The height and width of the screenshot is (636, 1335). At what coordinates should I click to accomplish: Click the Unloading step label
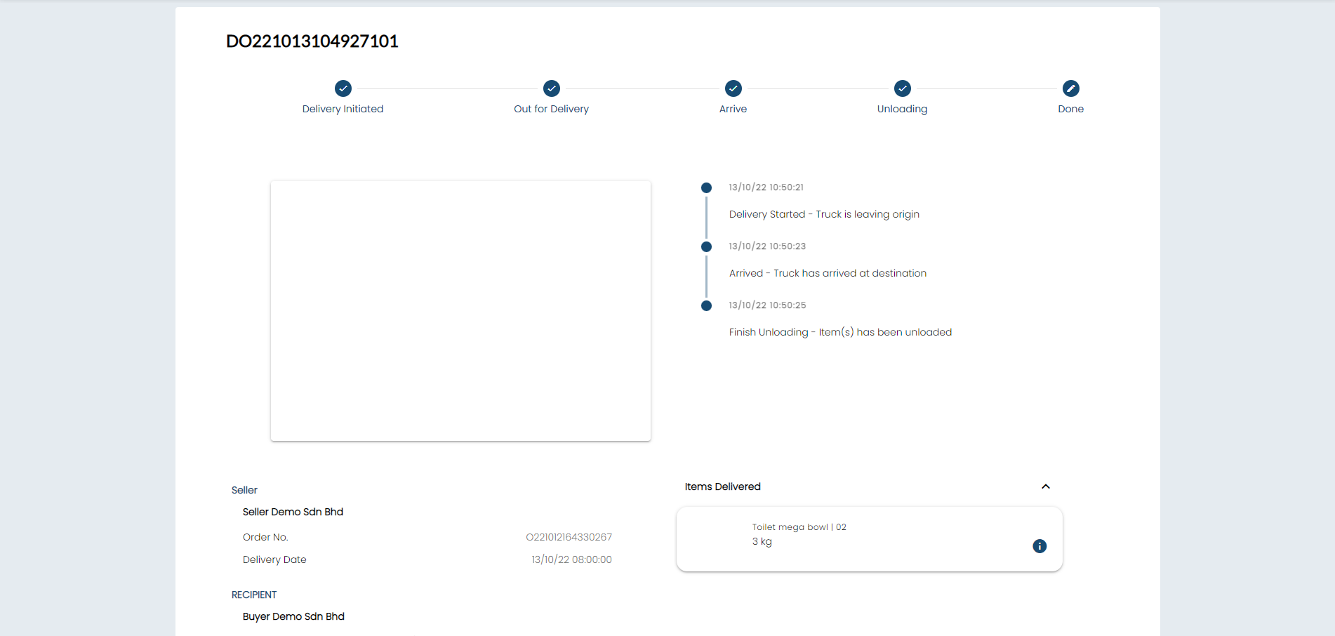902,109
